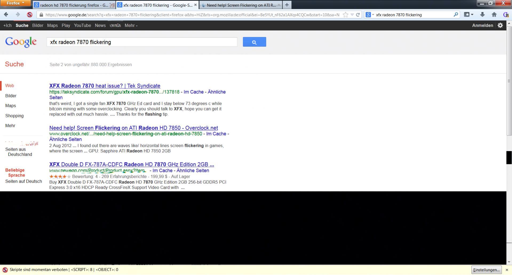This screenshot has width=512, height=275.
Task: Close the xfx radeon 7870 flickering tab
Action: pos(195,5)
